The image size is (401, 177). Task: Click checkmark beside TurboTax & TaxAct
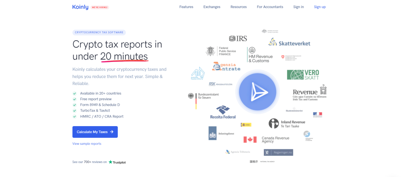click(74, 110)
